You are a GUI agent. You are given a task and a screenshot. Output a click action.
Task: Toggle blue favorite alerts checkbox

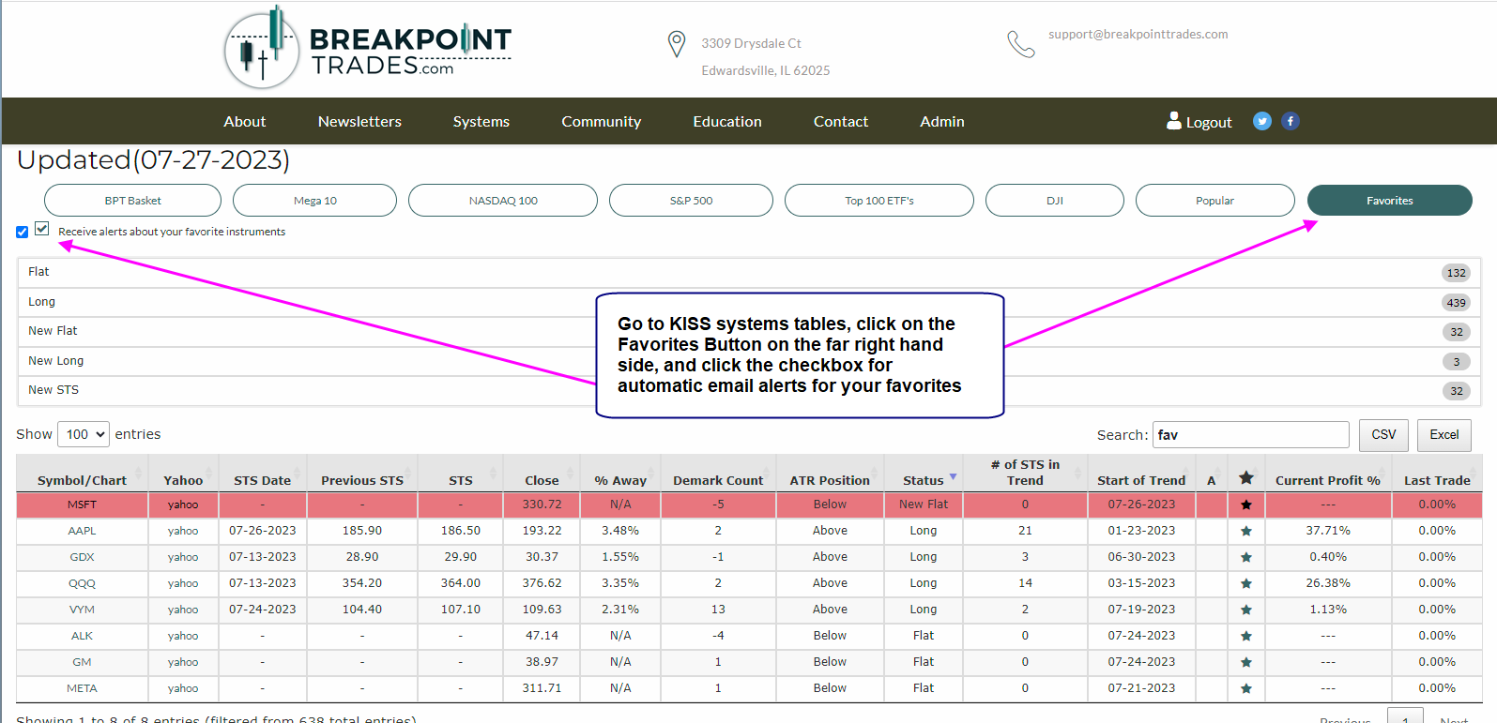[x=22, y=232]
